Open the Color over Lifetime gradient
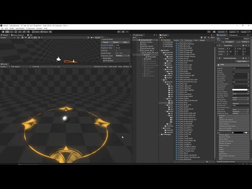 (240, 133)
